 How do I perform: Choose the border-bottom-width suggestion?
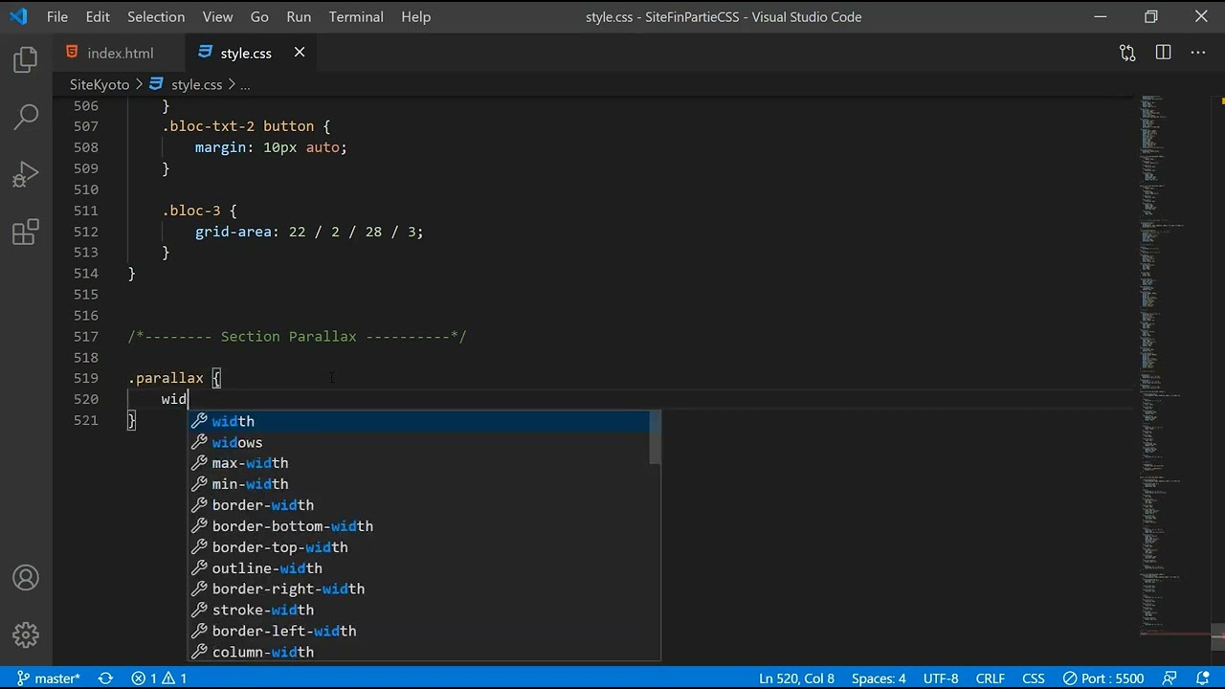[418, 526]
